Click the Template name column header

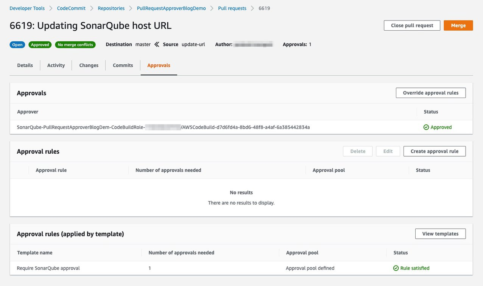(x=35, y=253)
